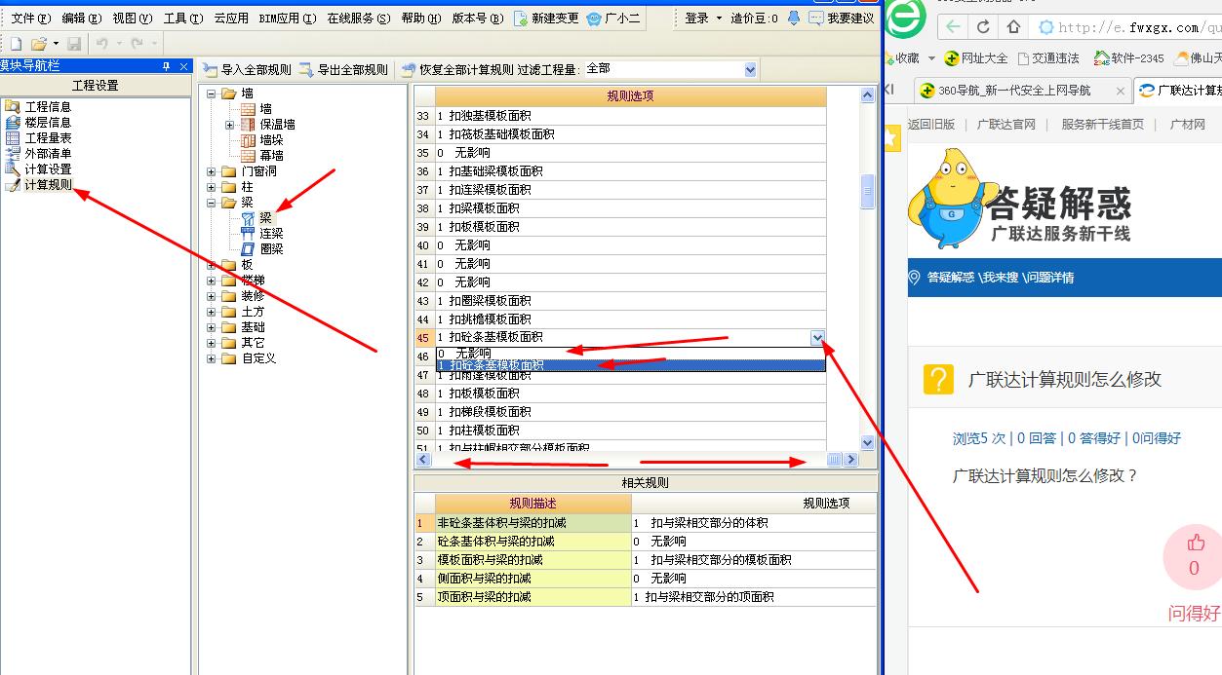Click the rules grid horizontal scrollbar thumb
This screenshot has height=675, width=1222.
[x=835, y=460]
